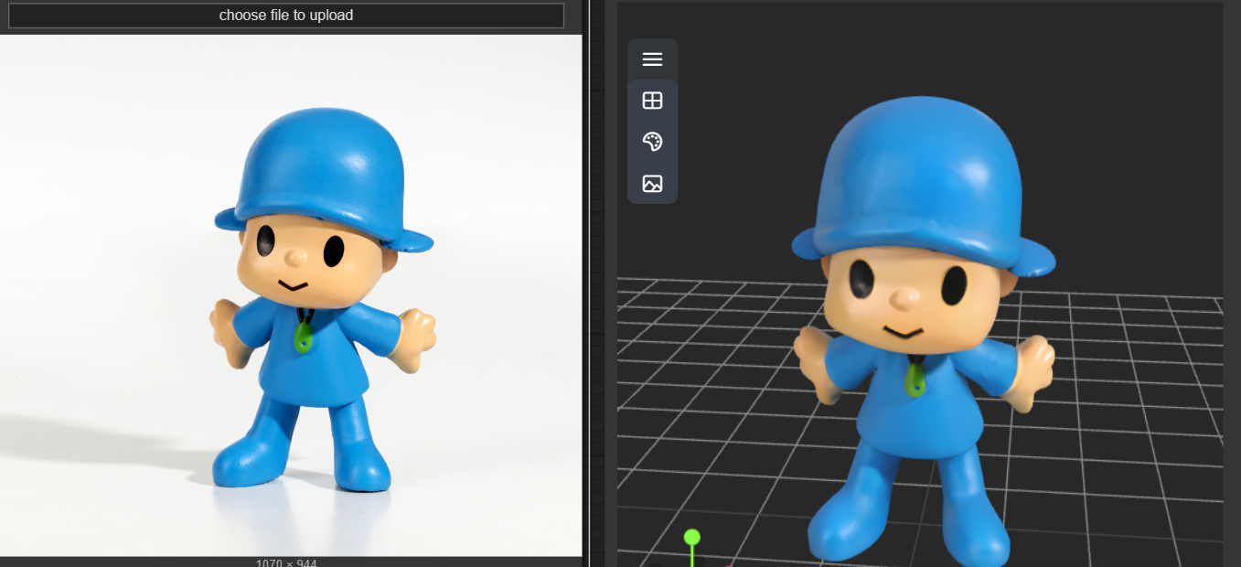This screenshot has height=567, width=1241.
Task: Click the 1070 × 944 image dimensions label
Action: 286,562
